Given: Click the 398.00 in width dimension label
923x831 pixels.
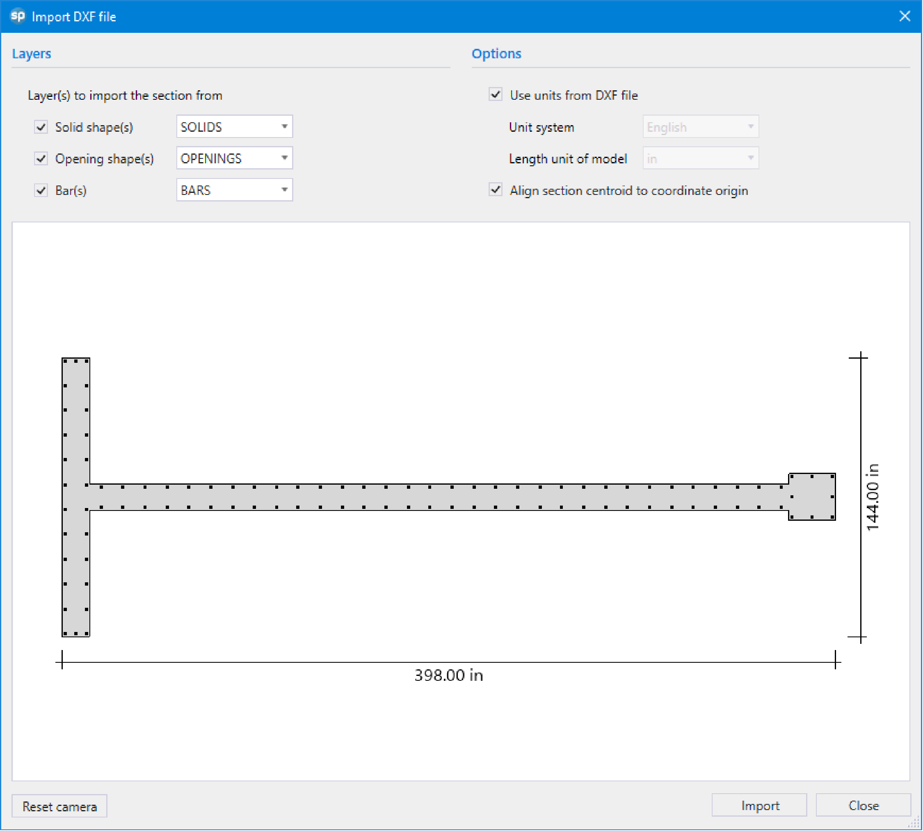Looking at the screenshot, I should coord(449,676).
